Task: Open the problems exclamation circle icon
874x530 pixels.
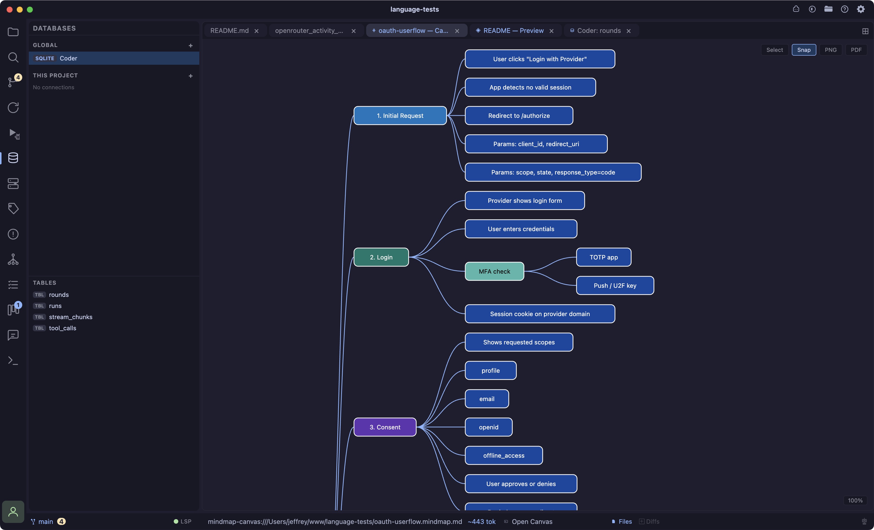Action: tap(13, 234)
